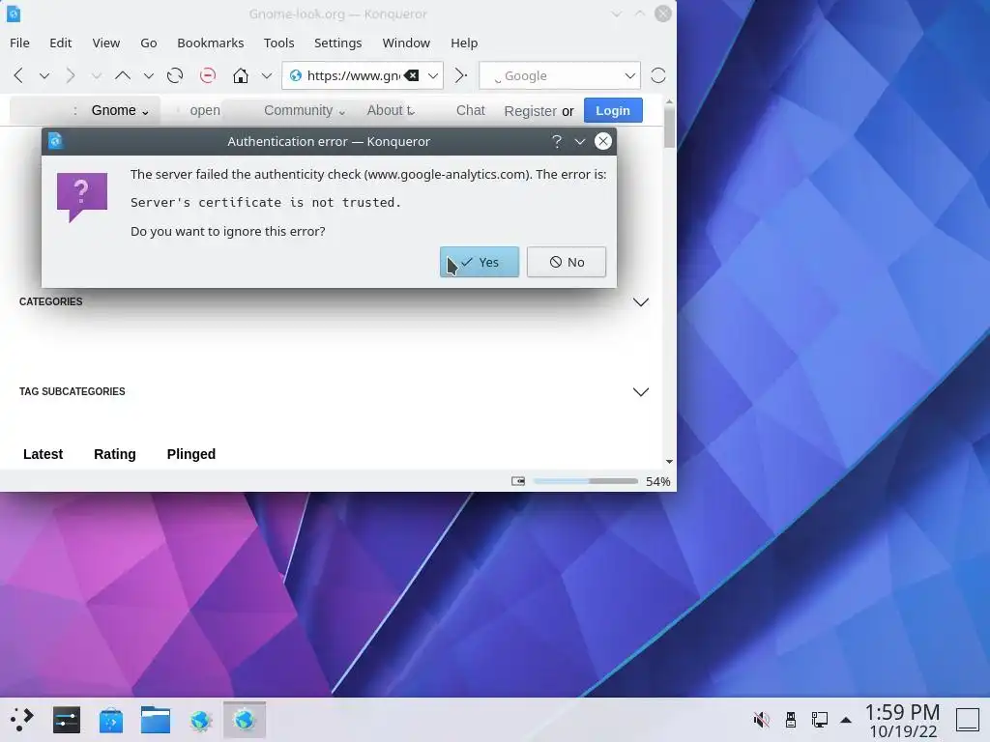Click the "open" link in page header
990x742 pixels.
[x=205, y=110]
